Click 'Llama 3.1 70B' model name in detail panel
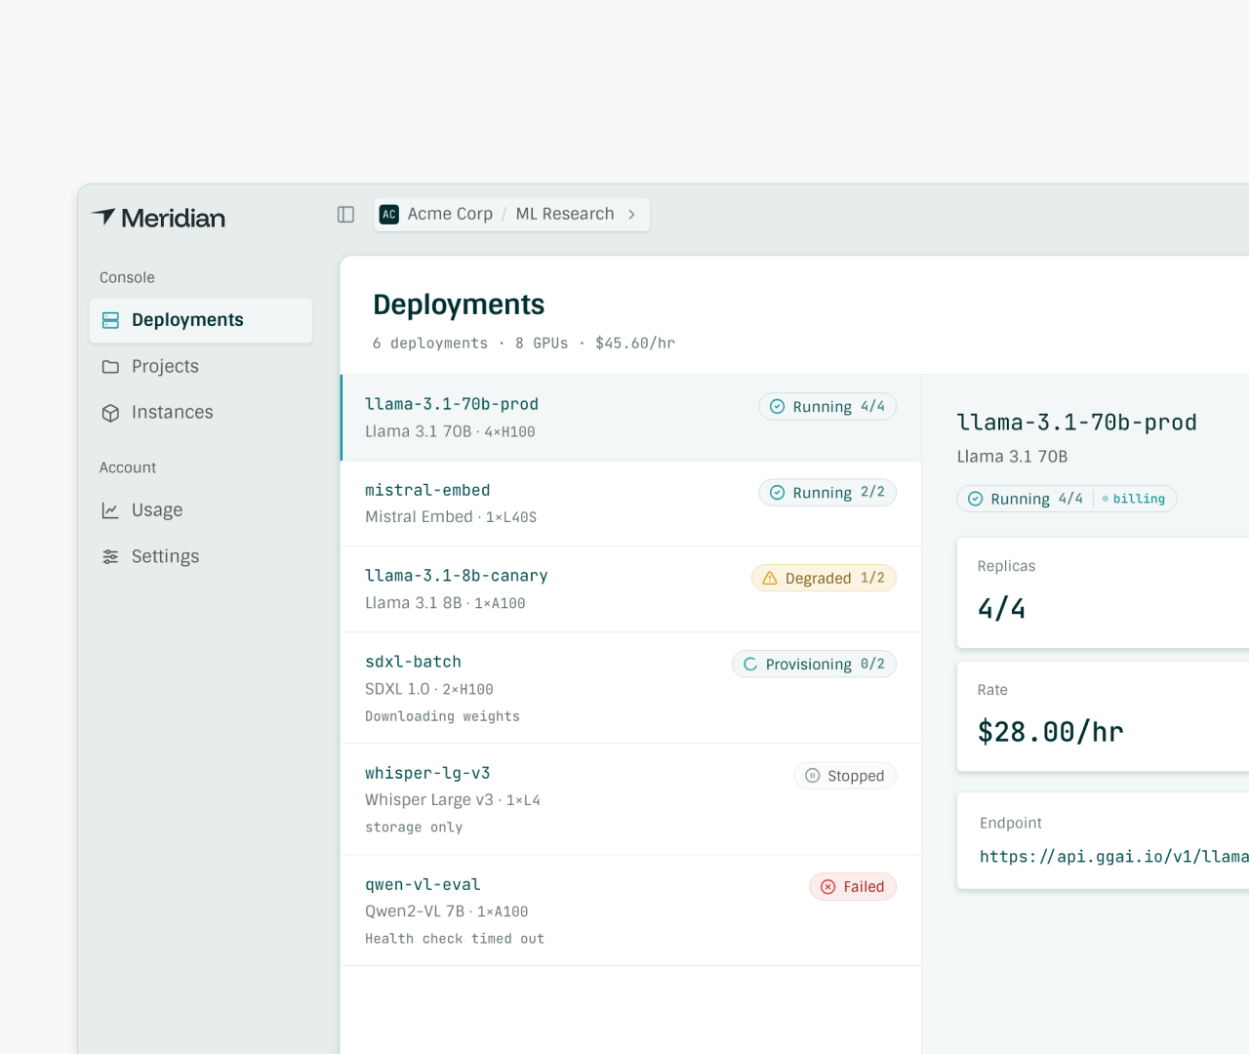 [1013, 457]
